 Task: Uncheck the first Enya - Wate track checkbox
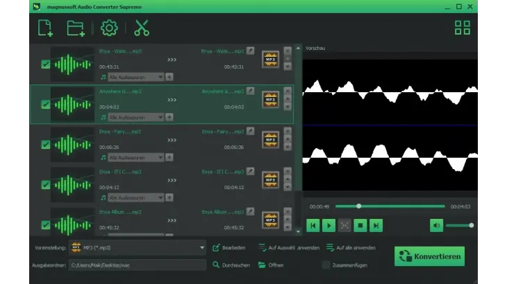[x=46, y=64]
